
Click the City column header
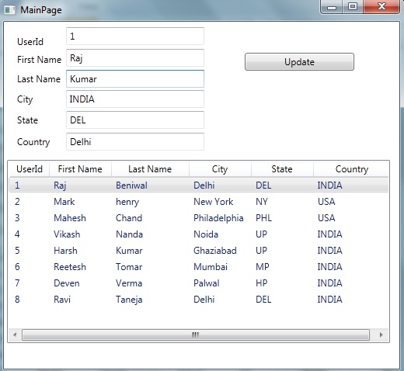220,169
